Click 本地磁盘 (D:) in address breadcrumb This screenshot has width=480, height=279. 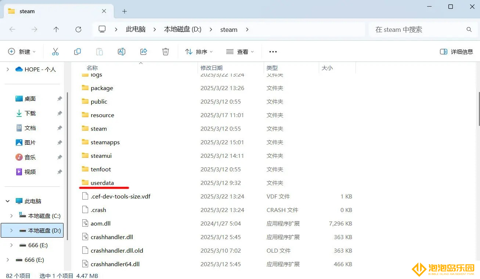pyautogui.click(x=183, y=30)
